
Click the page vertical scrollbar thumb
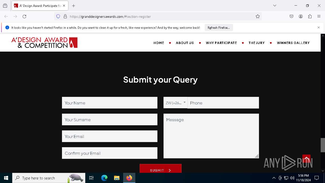coord(323,145)
